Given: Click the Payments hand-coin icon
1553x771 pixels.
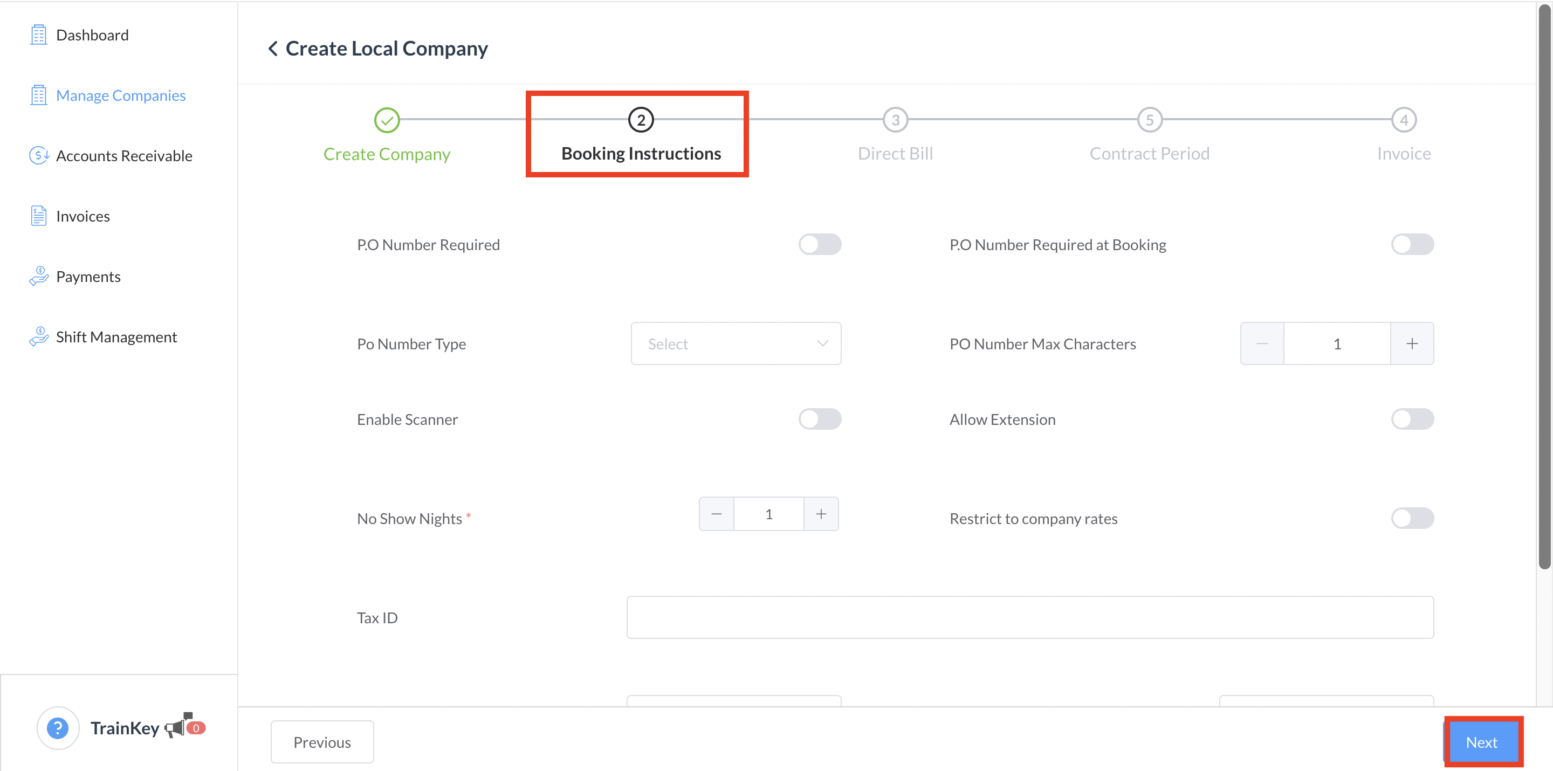Looking at the screenshot, I should coord(39,276).
